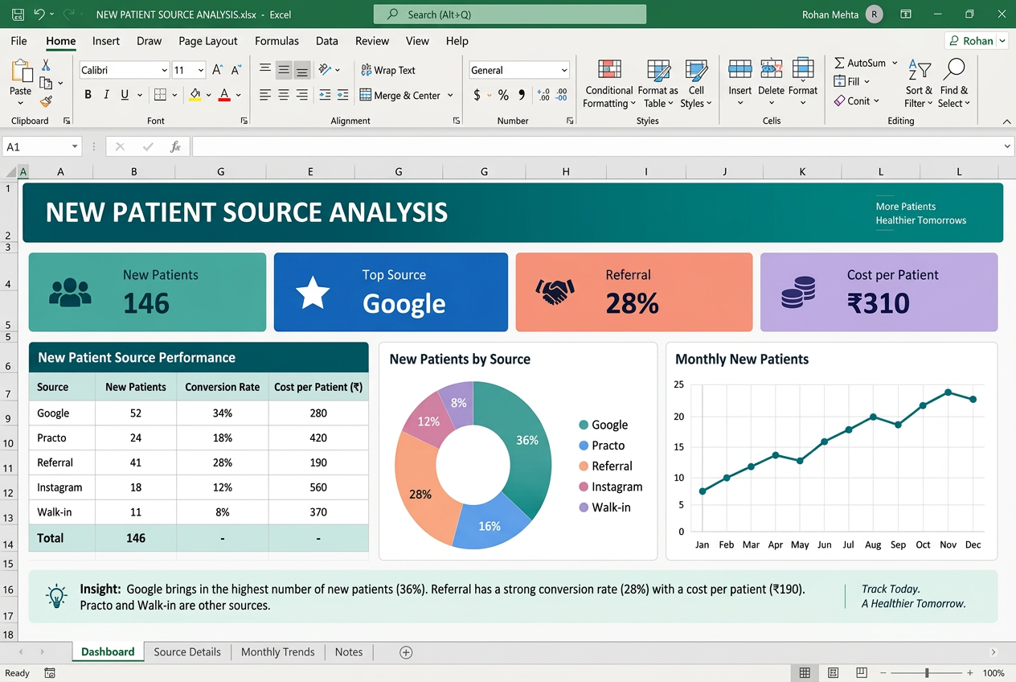The width and height of the screenshot is (1016, 682).
Task: Toggle Middle Align vertical alignment
Action: [x=284, y=70]
